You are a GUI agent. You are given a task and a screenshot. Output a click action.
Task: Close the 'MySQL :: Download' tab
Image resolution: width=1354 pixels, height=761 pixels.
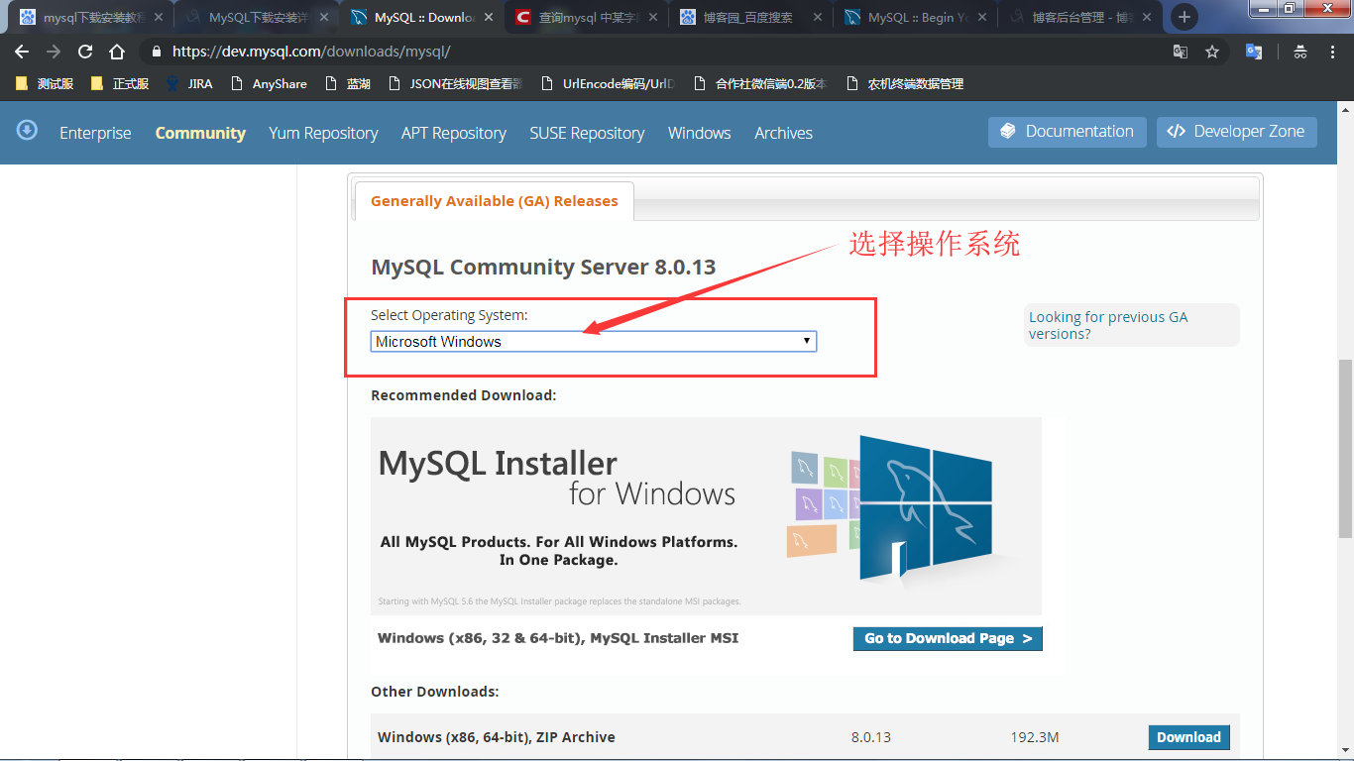coord(489,17)
